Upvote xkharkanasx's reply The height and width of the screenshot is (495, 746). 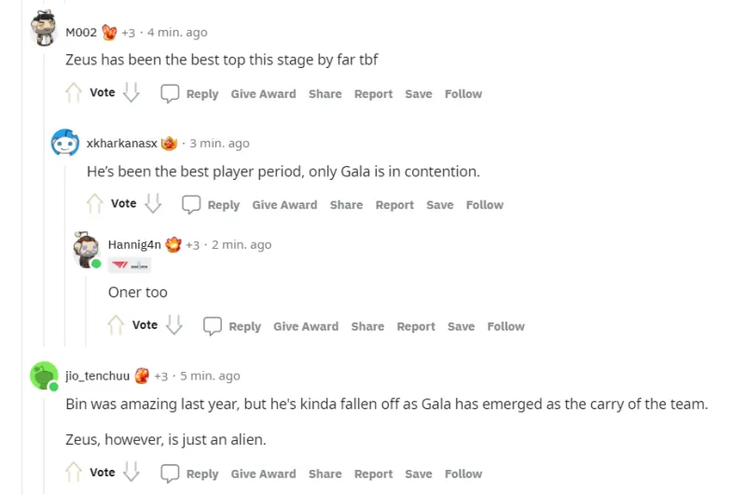tap(95, 204)
